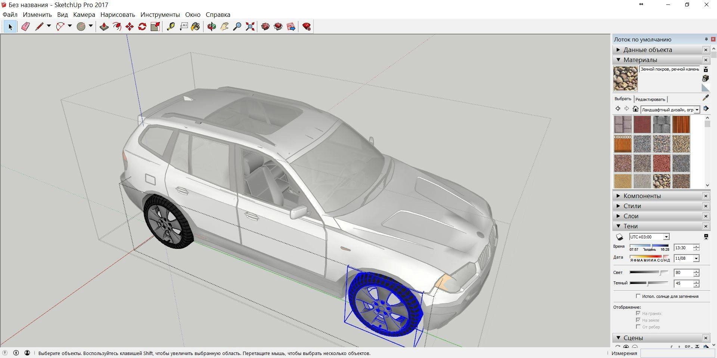Open the Изменить menu

coord(37,15)
